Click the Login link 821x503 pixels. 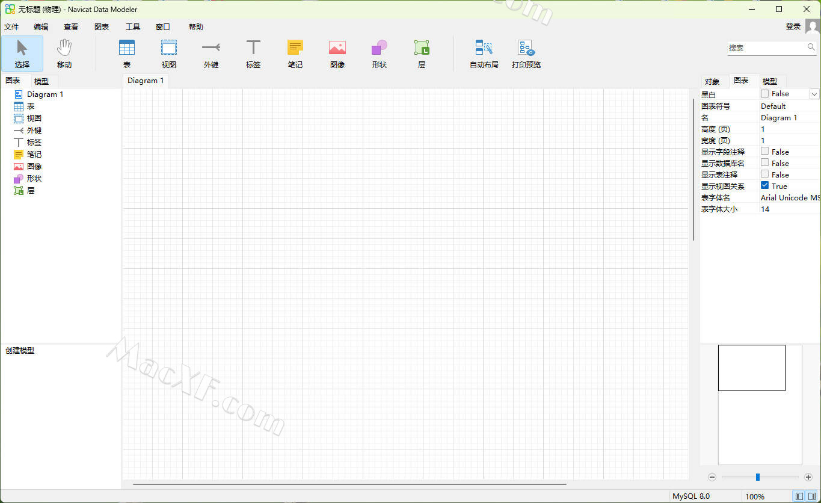[793, 26]
